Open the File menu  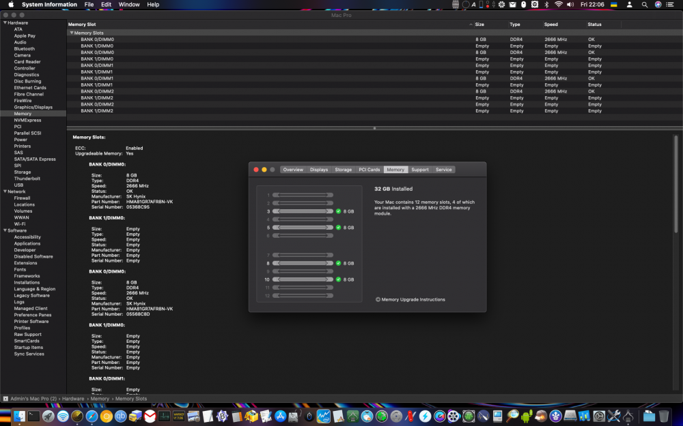point(89,4)
